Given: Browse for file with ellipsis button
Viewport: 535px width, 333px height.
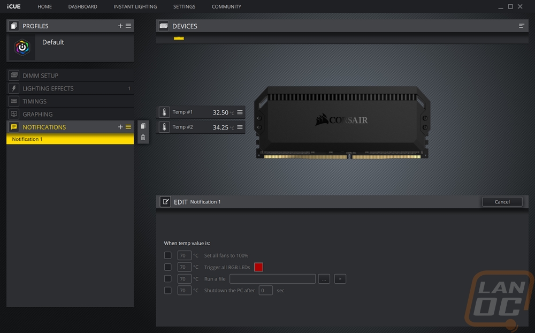Looking at the screenshot, I should pos(324,279).
